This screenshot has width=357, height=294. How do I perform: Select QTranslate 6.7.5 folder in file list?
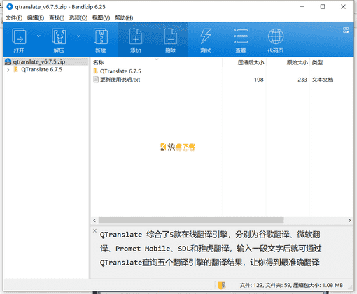click(x=120, y=71)
